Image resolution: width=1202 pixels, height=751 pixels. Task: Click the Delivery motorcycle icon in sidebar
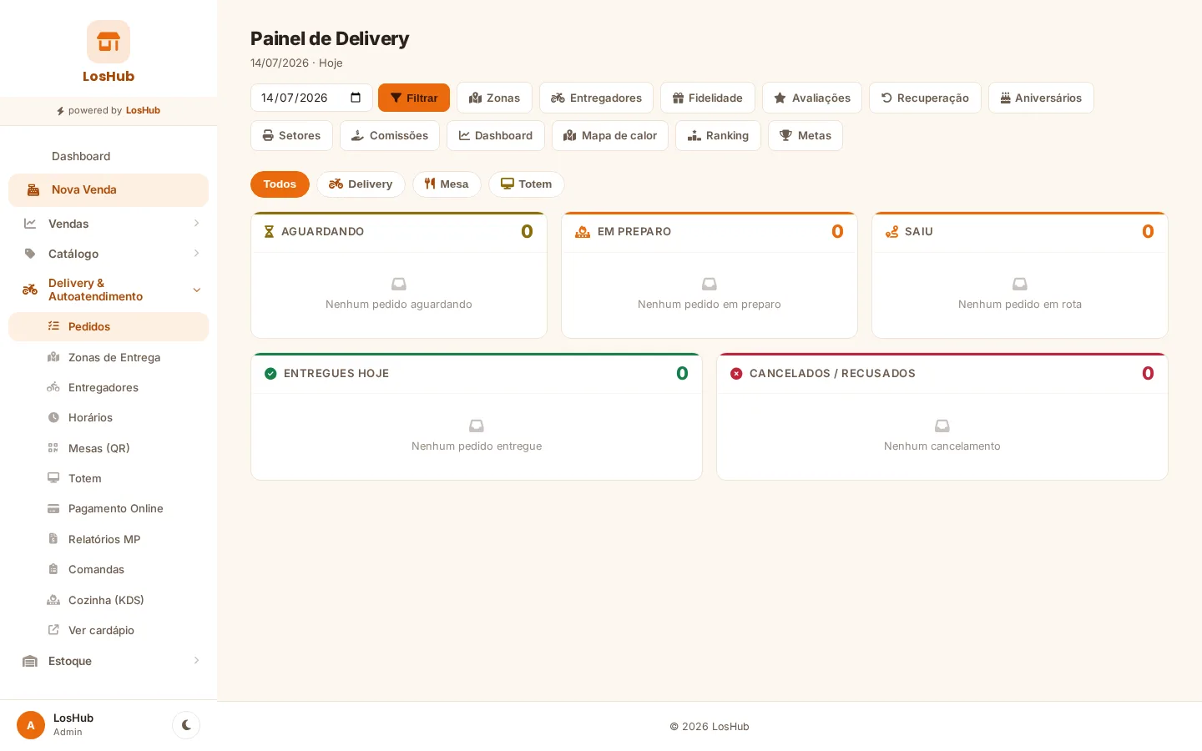pos(30,290)
